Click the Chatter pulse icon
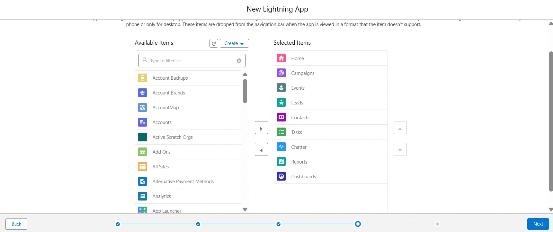 coord(281,147)
